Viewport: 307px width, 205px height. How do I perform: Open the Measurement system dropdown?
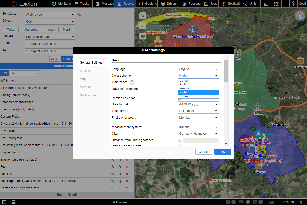[x=198, y=127]
